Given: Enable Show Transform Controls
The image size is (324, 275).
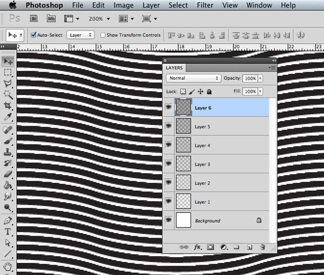Looking at the screenshot, I should click(x=104, y=35).
